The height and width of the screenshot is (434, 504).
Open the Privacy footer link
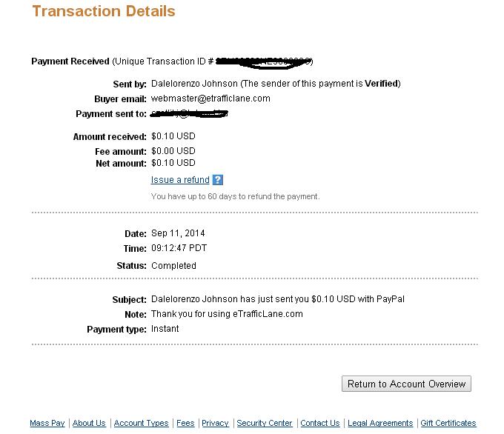tap(215, 423)
